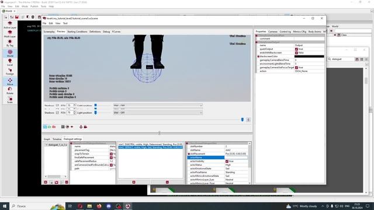Open the scene editor View menu
374x210 pixels.
58,23
